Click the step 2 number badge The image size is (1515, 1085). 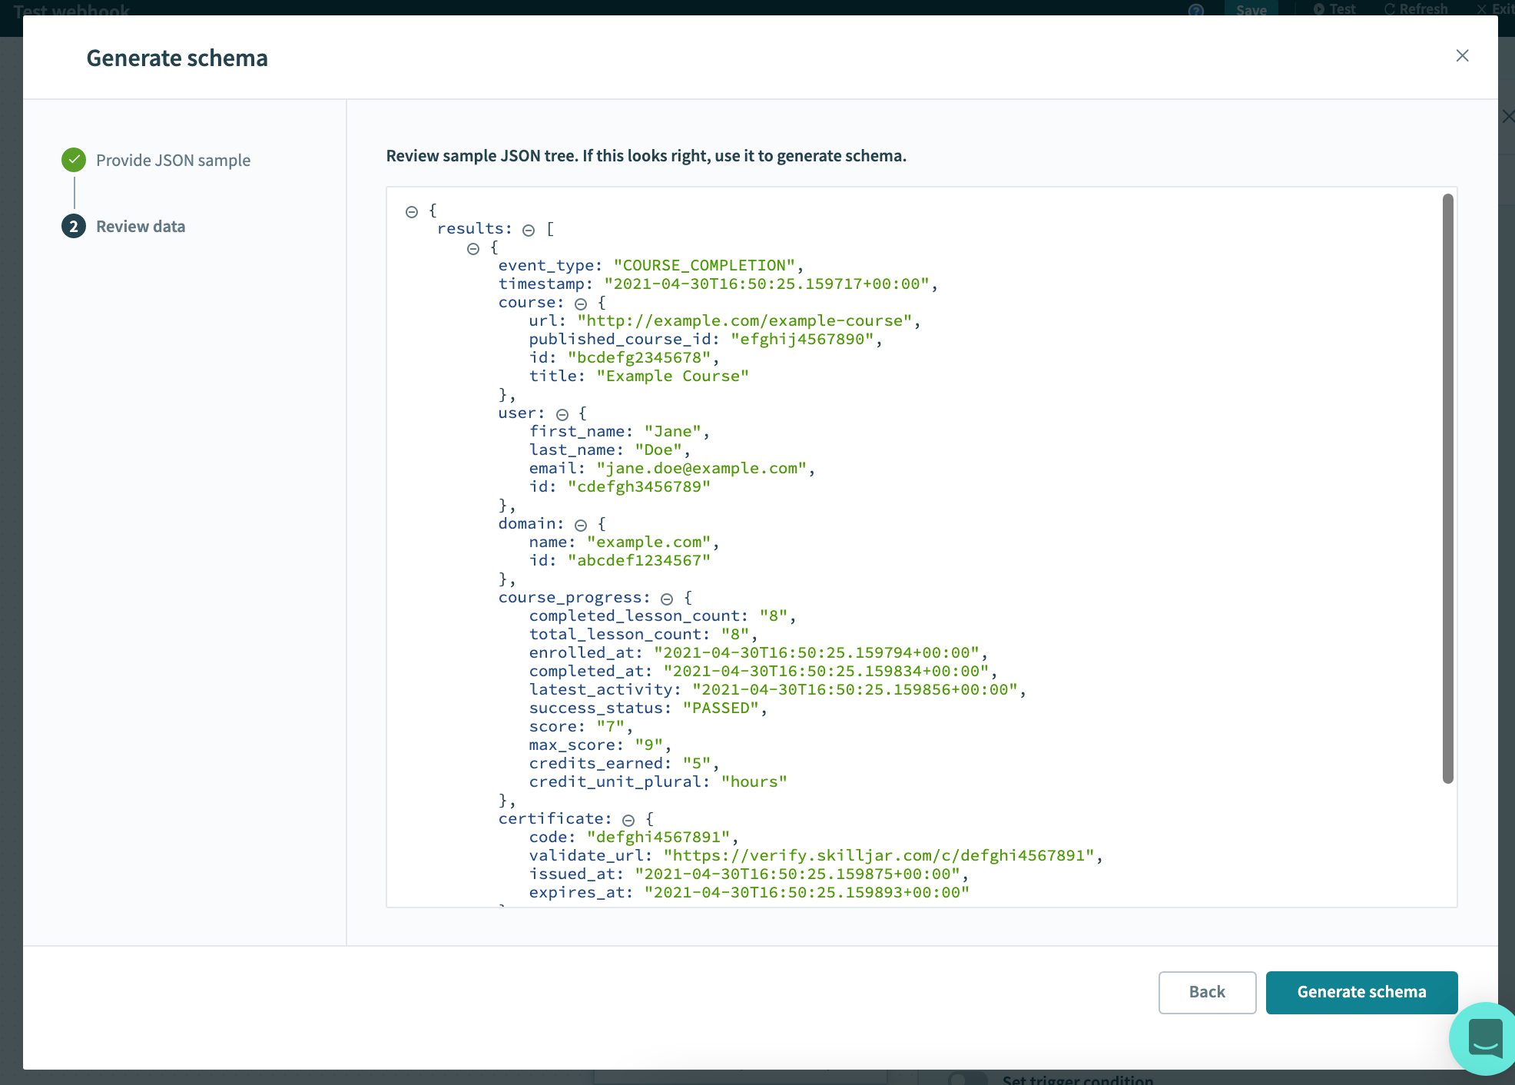pyautogui.click(x=74, y=226)
